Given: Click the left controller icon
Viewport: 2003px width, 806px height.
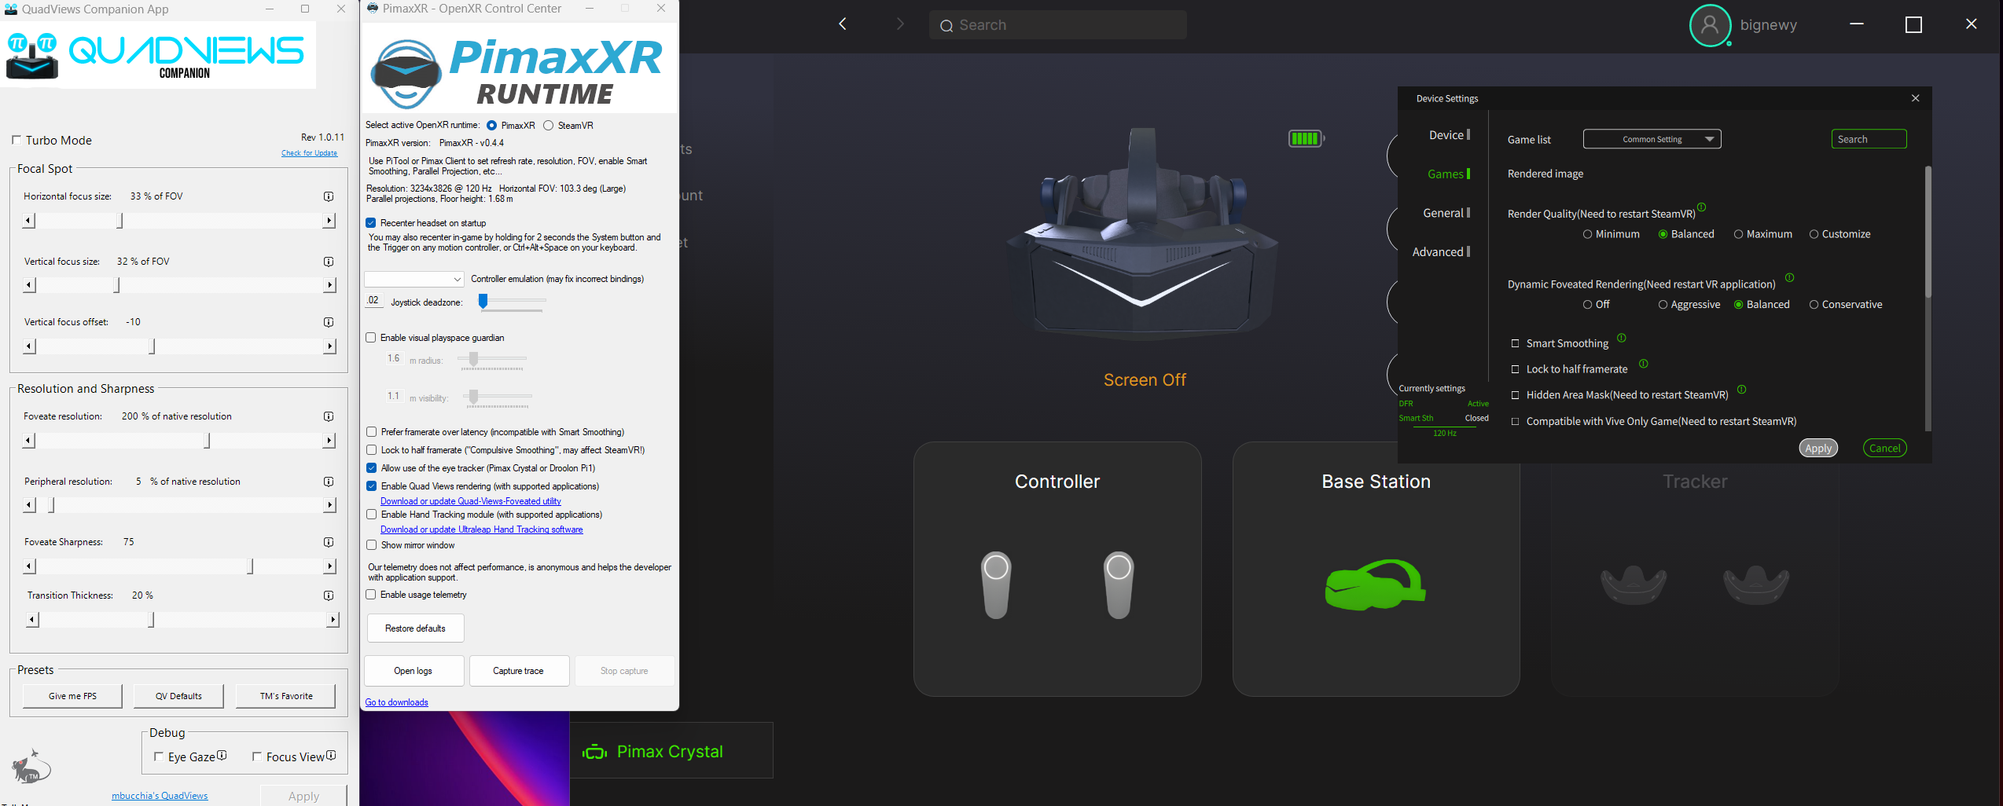Looking at the screenshot, I should point(996,585).
